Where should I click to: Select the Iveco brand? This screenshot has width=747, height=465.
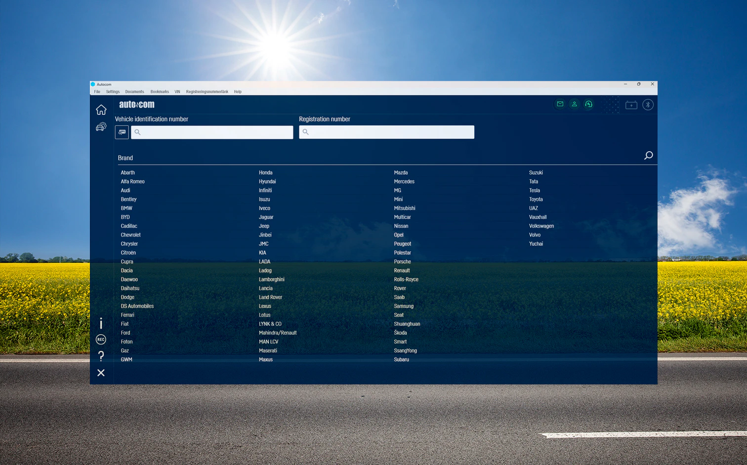(x=265, y=208)
